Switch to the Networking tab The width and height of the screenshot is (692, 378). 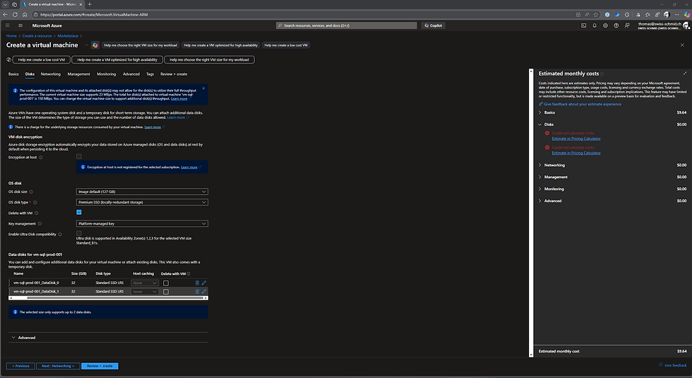tap(51, 74)
